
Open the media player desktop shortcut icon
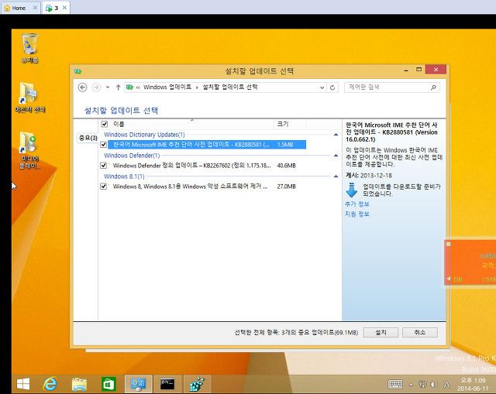coord(29,150)
